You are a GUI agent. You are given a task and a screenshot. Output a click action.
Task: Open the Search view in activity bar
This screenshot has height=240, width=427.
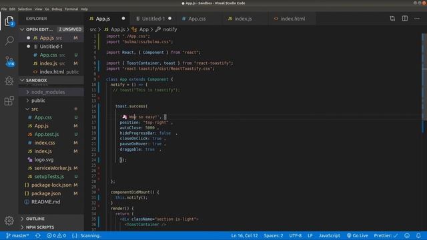click(9, 41)
